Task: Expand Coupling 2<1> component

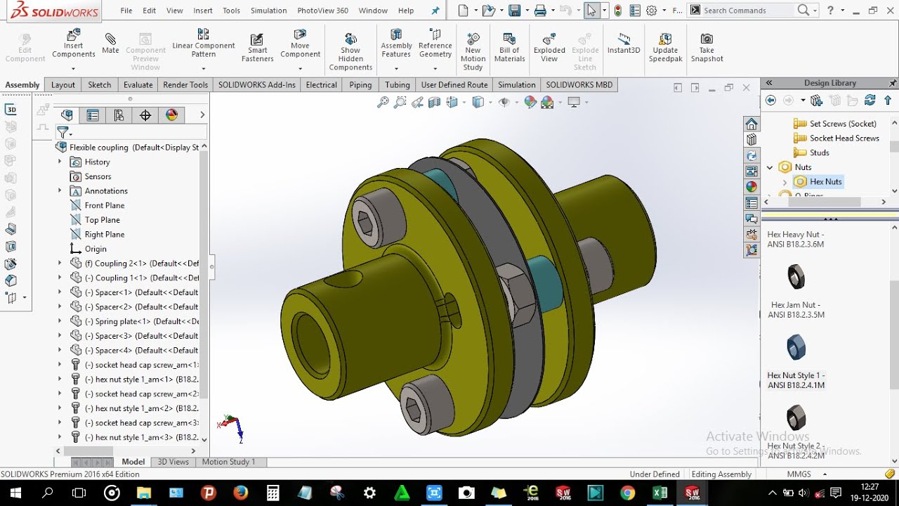Action: tap(60, 263)
